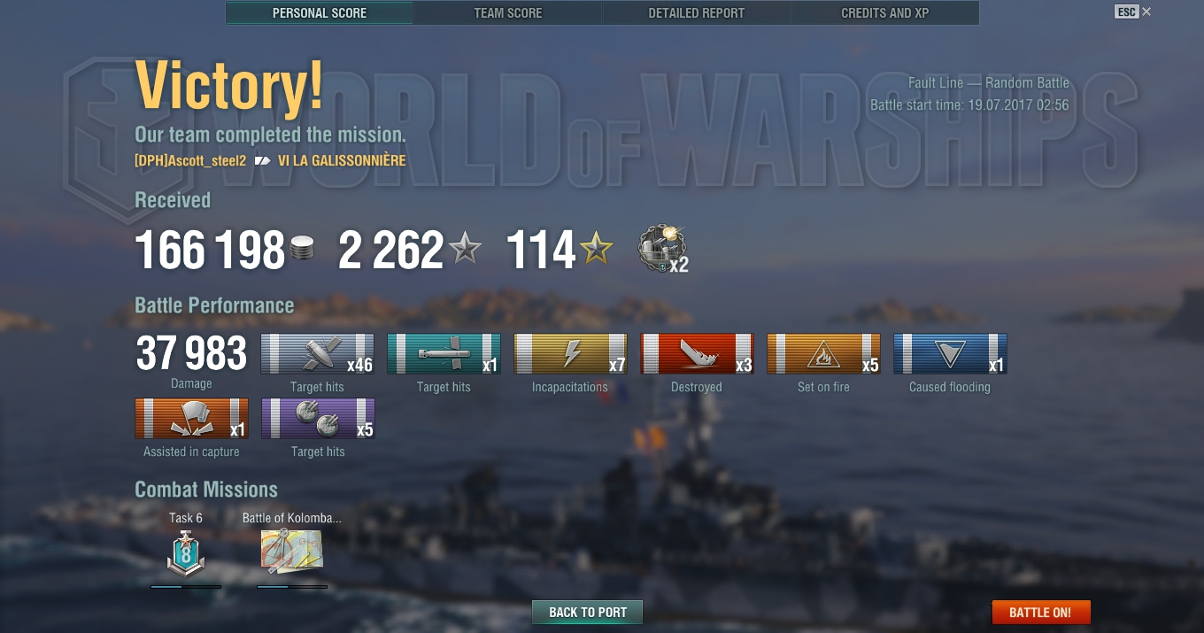Open the Battle of Kolombangara mission icon

click(292, 552)
